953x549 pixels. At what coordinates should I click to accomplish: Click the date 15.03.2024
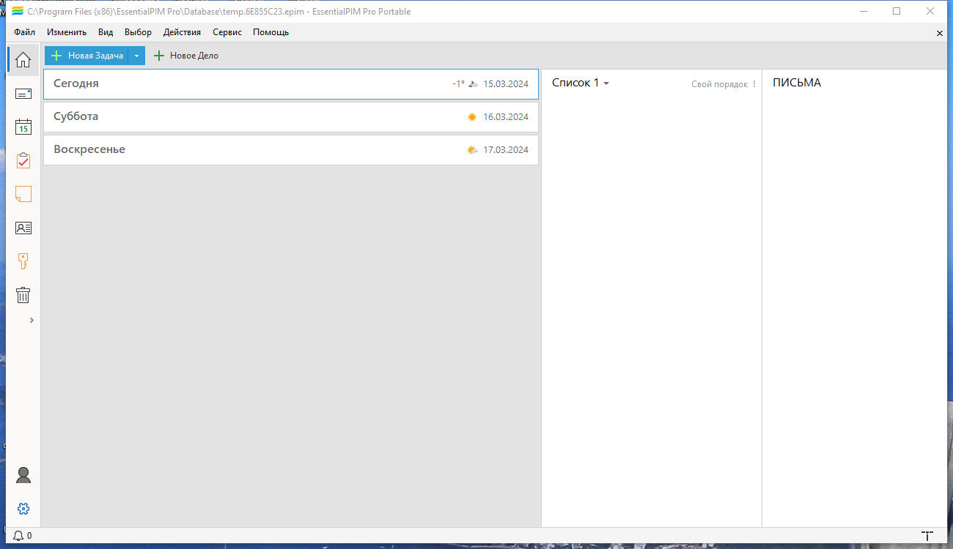pos(506,84)
